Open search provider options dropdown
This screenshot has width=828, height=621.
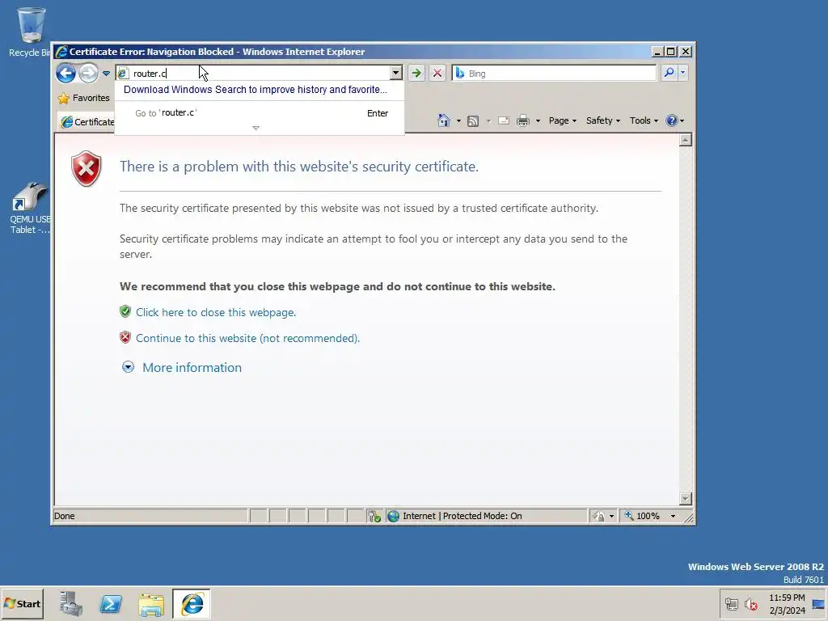[682, 72]
